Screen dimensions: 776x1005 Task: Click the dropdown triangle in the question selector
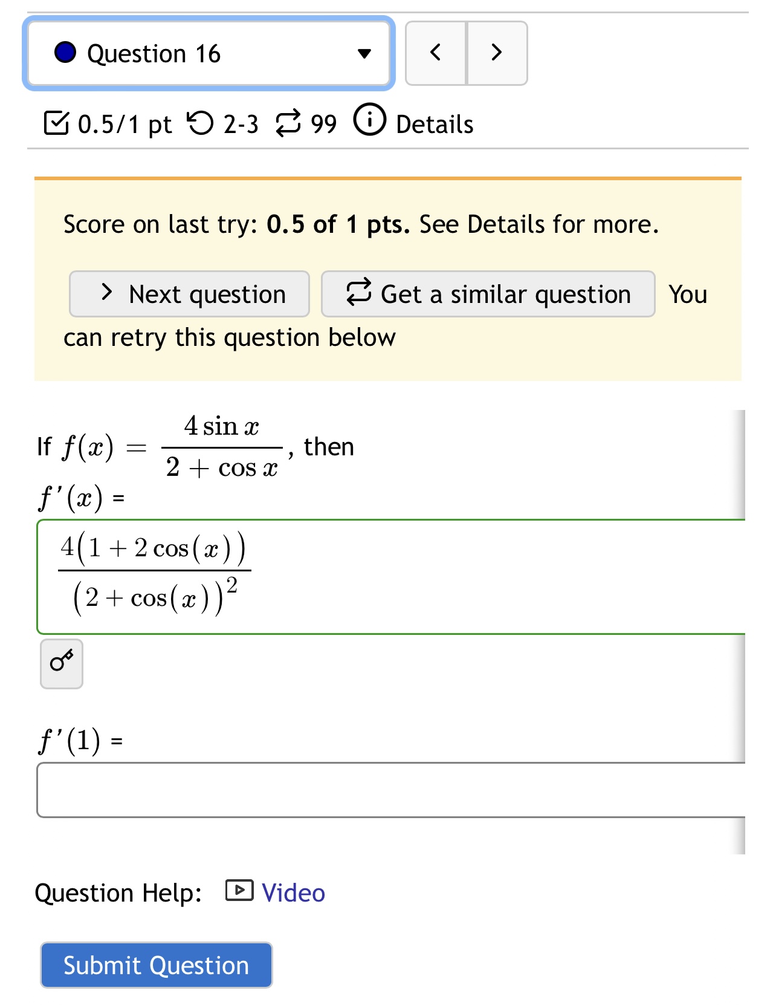click(363, 54)
